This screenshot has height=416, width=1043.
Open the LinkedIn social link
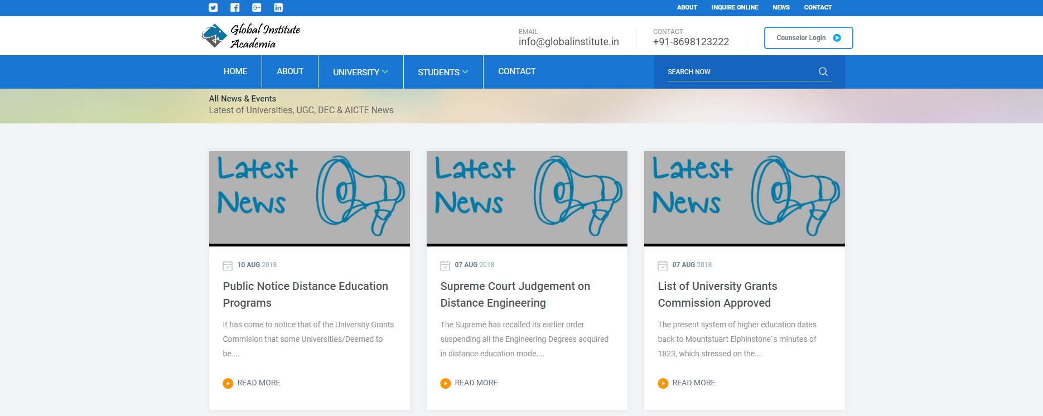click(x=278, y=7)
